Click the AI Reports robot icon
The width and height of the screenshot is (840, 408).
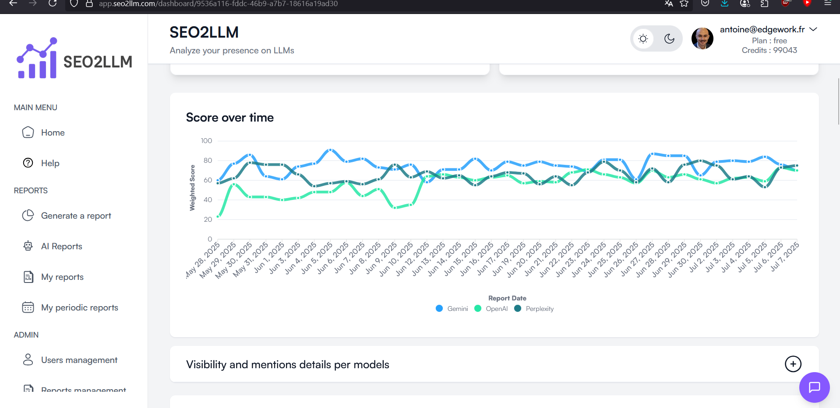click(28, 246)
